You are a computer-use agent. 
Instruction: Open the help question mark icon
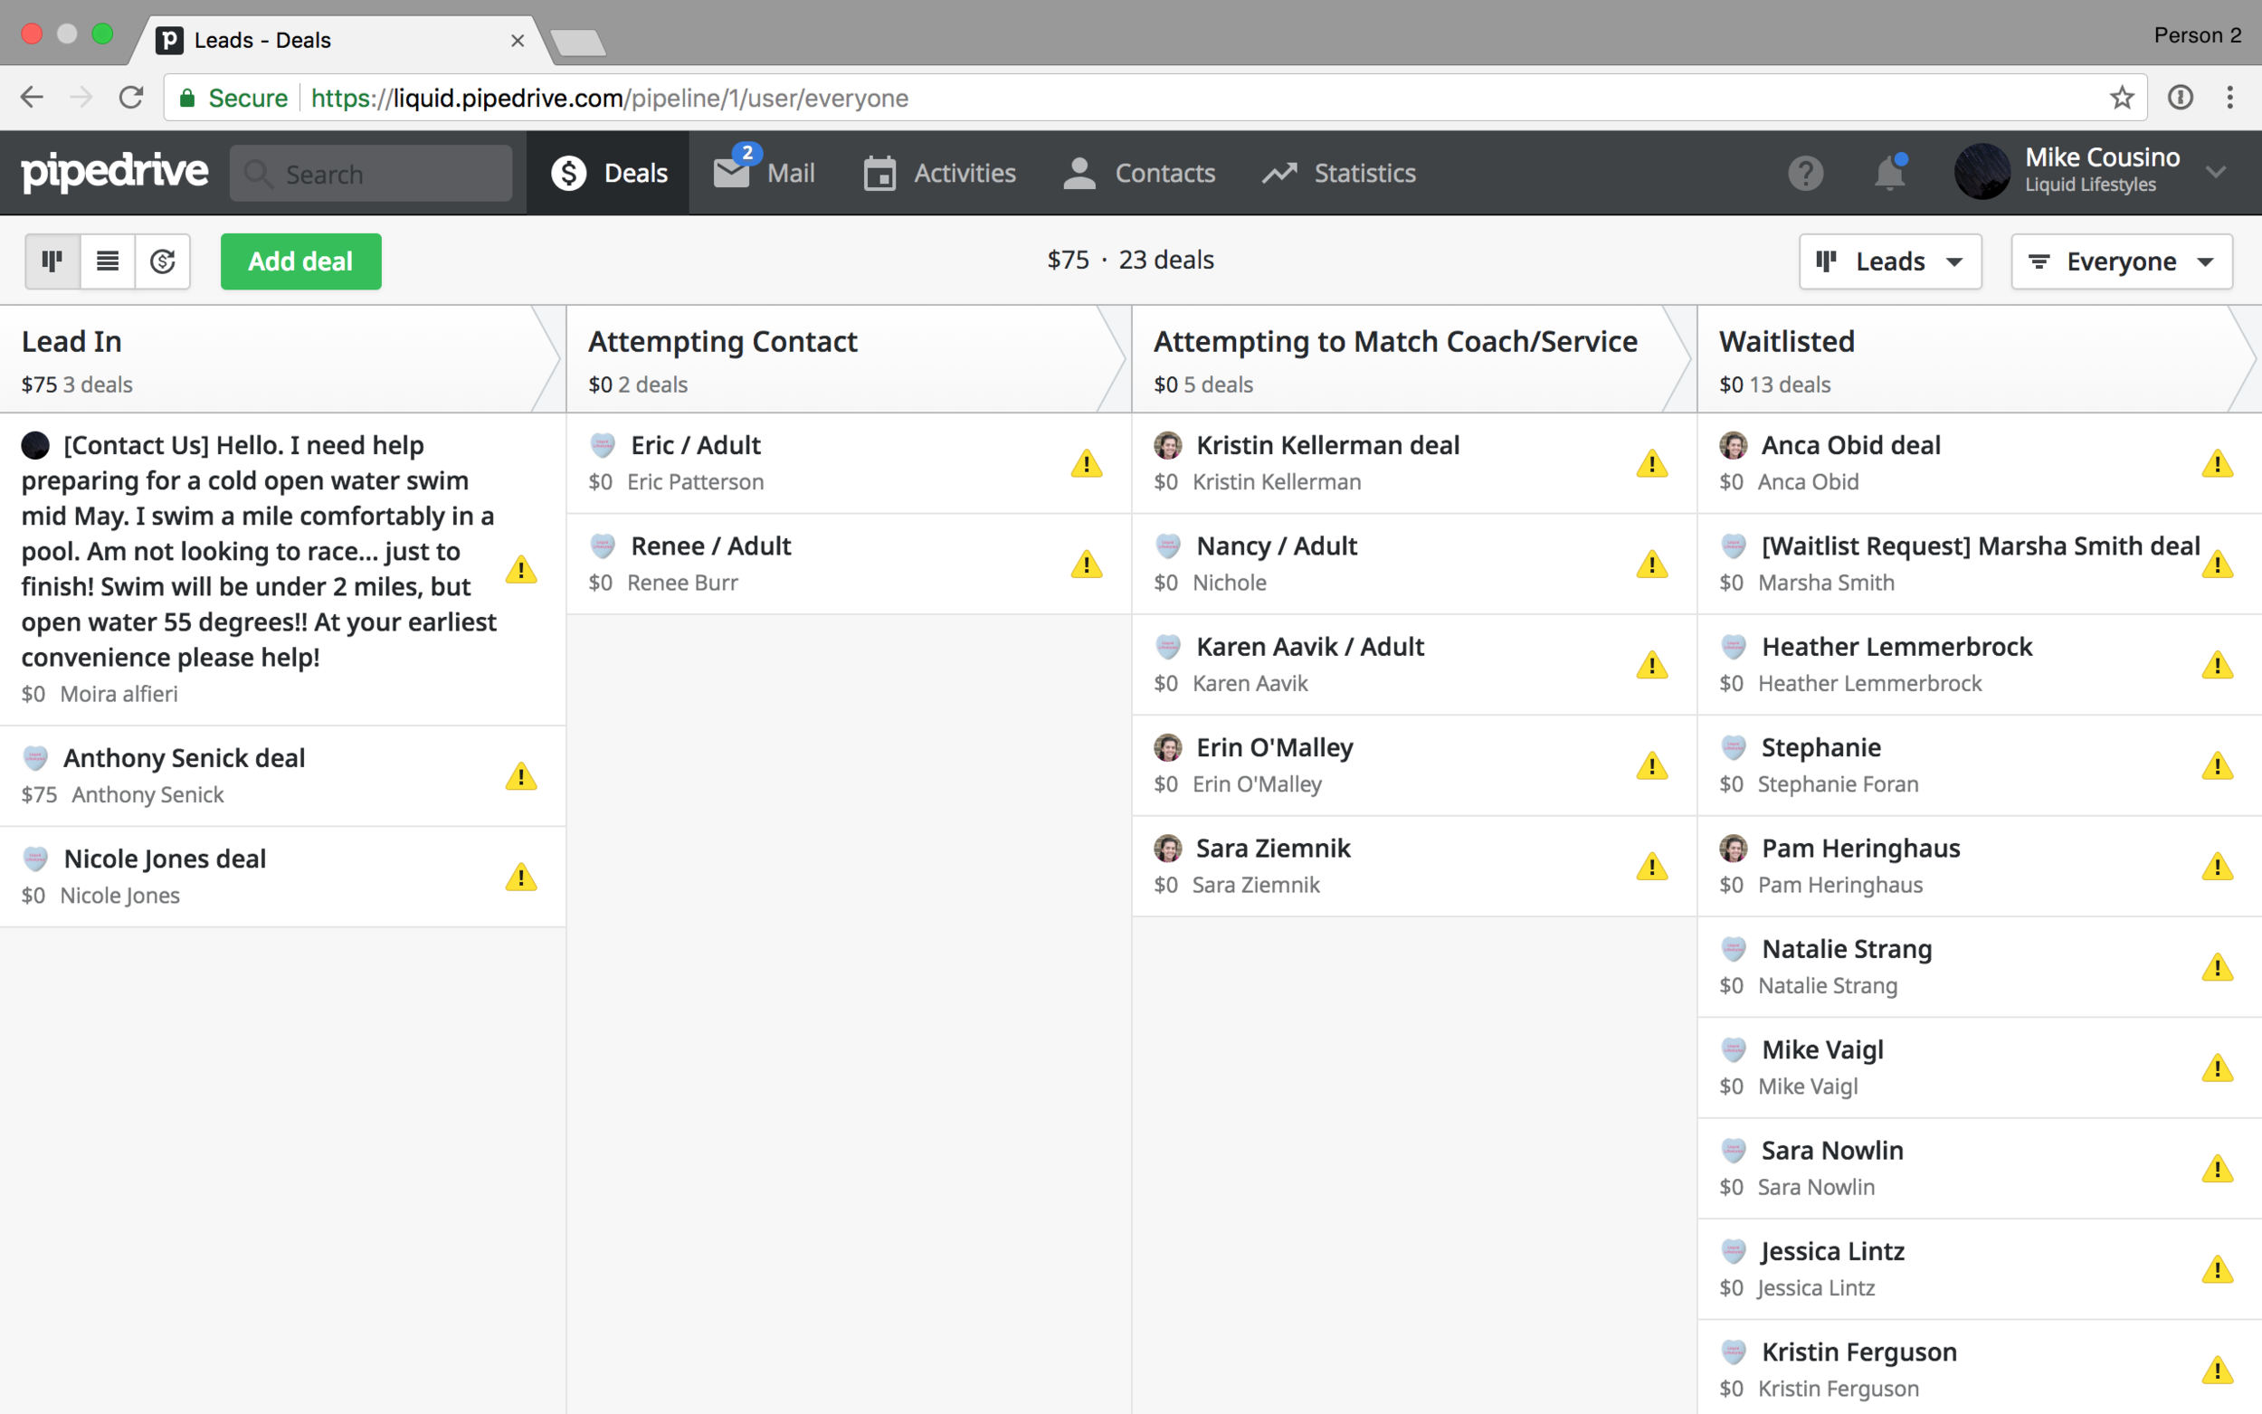pos(1806,173)
